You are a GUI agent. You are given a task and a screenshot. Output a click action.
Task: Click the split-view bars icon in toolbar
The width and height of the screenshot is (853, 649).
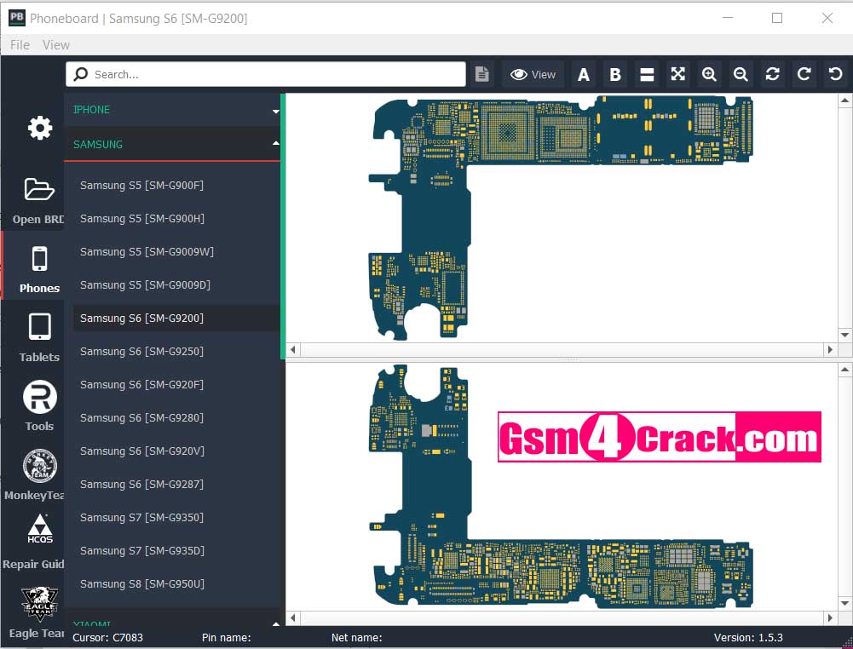(647, 74)
